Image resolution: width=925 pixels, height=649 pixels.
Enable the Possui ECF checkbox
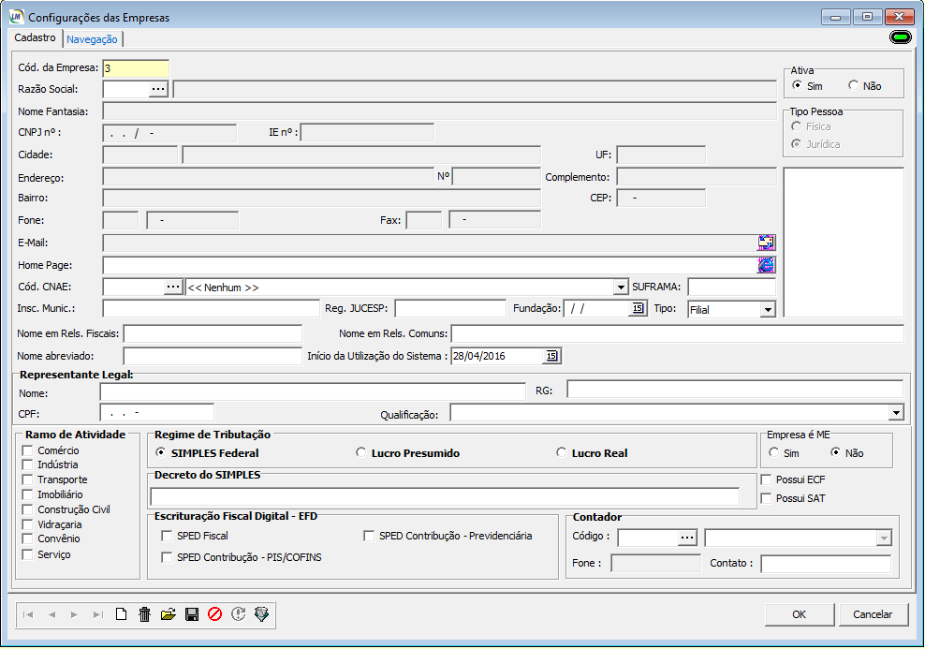tap(767, 479)
